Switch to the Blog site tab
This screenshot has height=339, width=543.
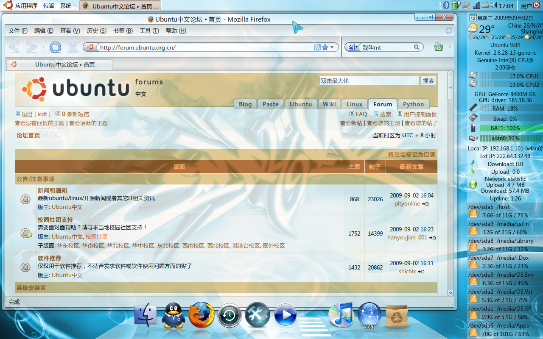(x=245, y=104)
